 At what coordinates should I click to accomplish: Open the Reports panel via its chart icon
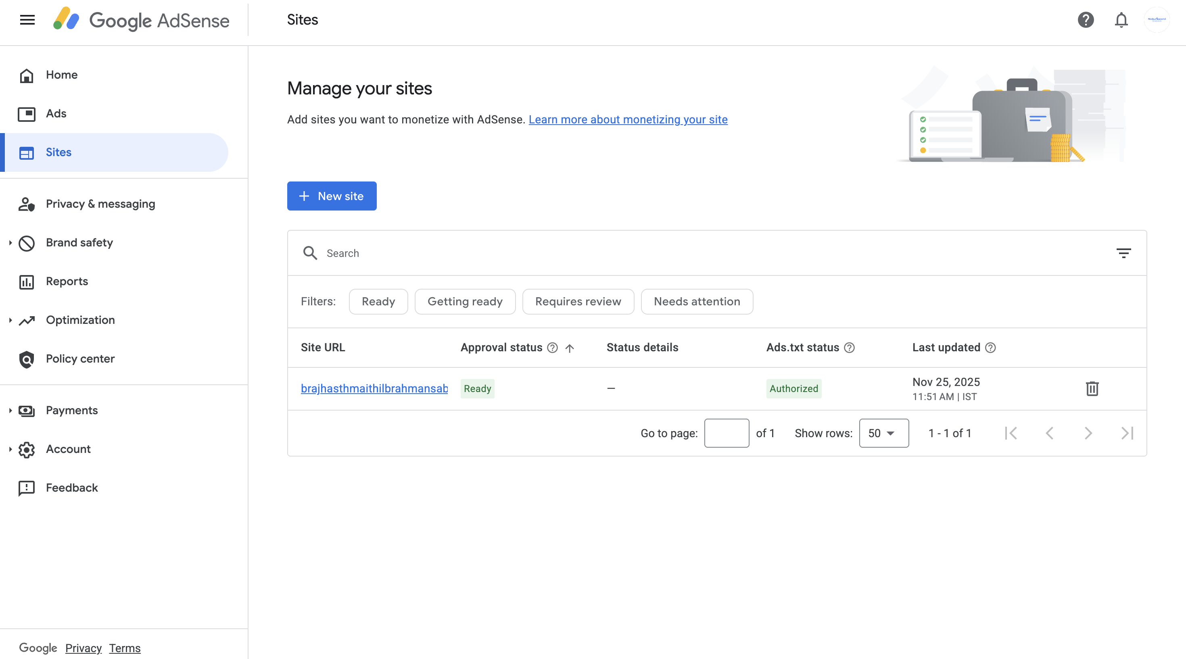[27, 281]
